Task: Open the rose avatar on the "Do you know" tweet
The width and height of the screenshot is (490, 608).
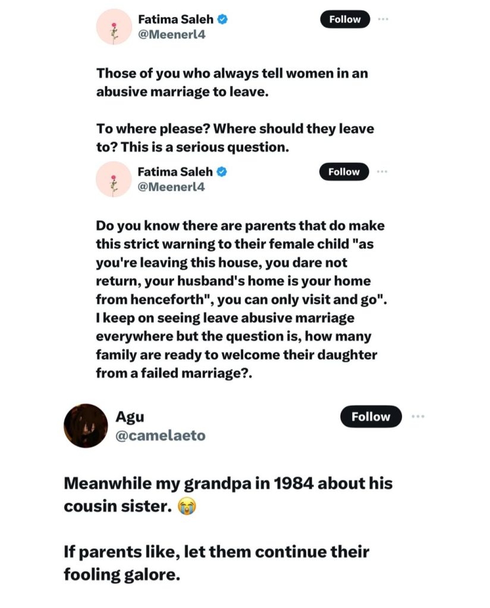Action: pyautogui.click(x=114, y=179)
